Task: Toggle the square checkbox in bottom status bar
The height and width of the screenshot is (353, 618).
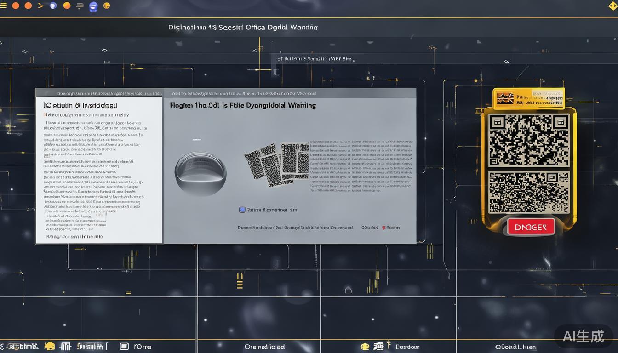Action: click(124, 346)
